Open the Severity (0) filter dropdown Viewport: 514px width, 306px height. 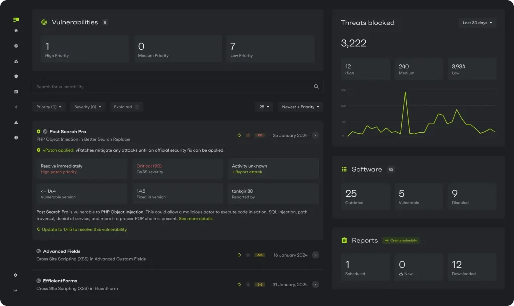pyautogui.click(x=88, y=107)
